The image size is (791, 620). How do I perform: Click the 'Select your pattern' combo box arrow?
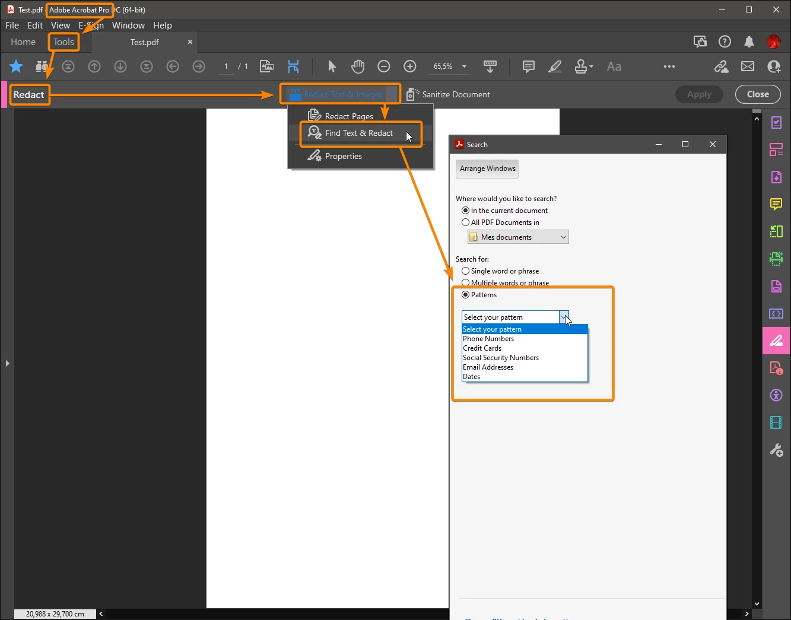(564, 317)
